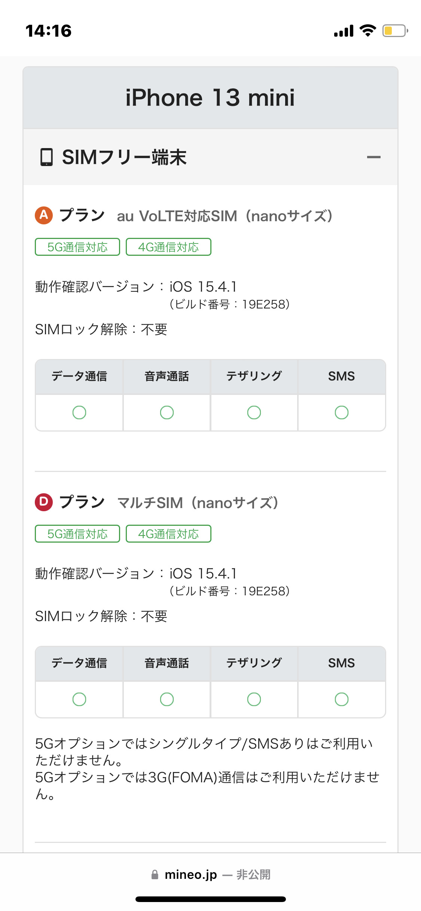Tap A plan's 5G通信対応 tag
This screenshot has height=911, width=421.
point(77,247)
